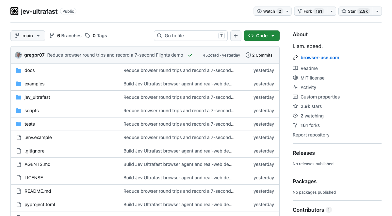Screen dimensions: 392x216
Task: Open the Contributors section heading
Action: 308,210
